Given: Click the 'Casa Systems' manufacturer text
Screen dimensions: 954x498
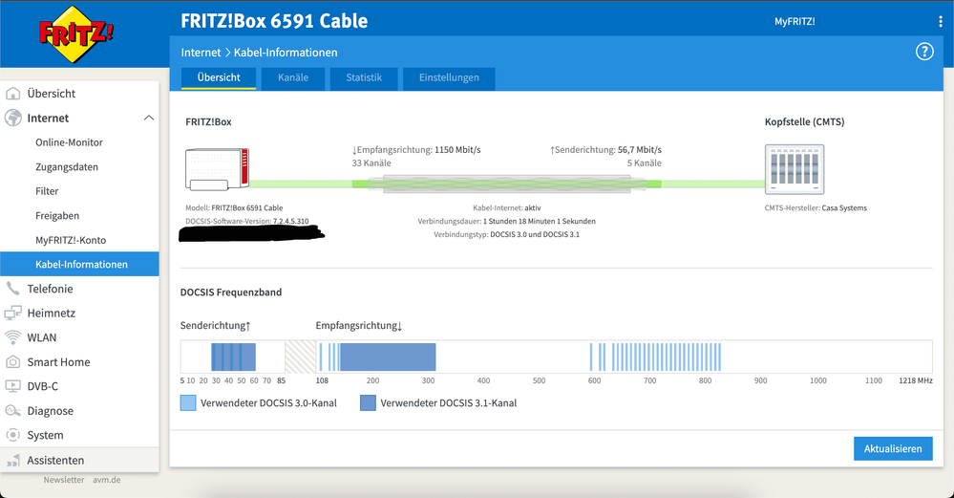Looking at the screenshot, I should 844,208.
